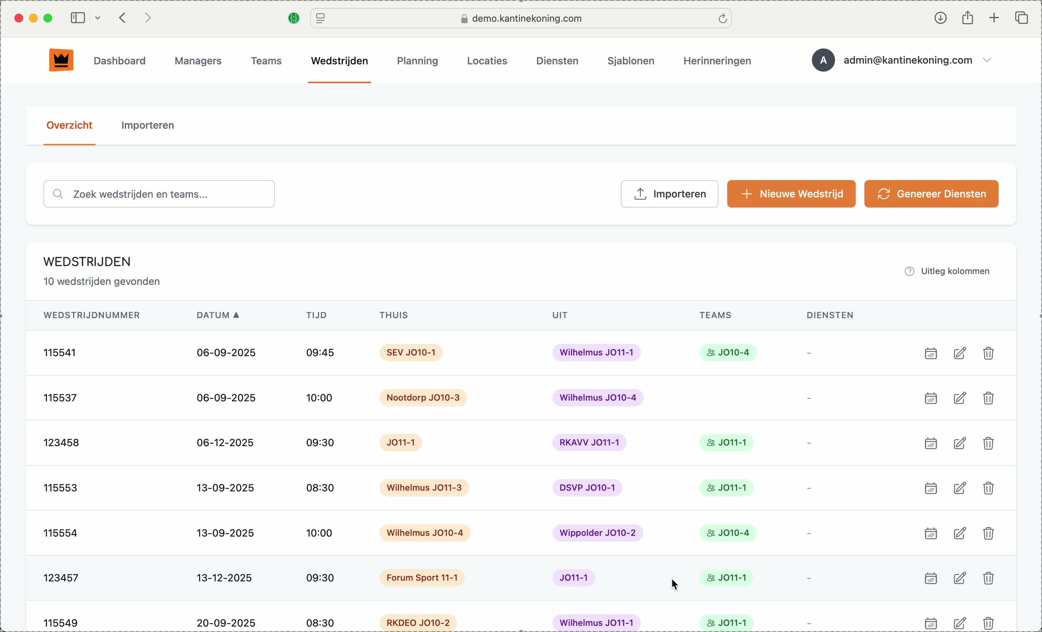Reload the page with the refresh icon

click(x=722, y=18)
